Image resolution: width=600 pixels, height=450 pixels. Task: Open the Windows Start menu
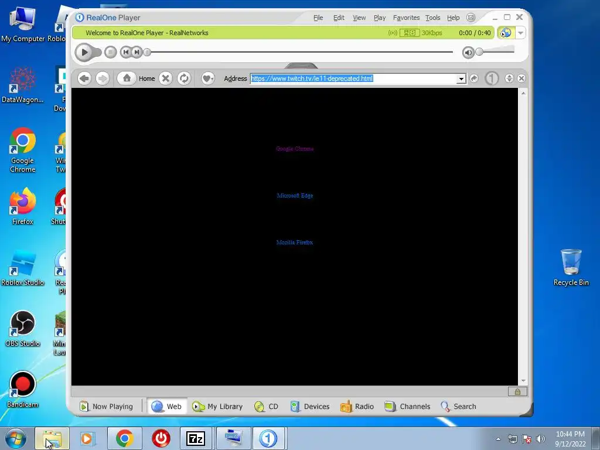coord(16,438)
